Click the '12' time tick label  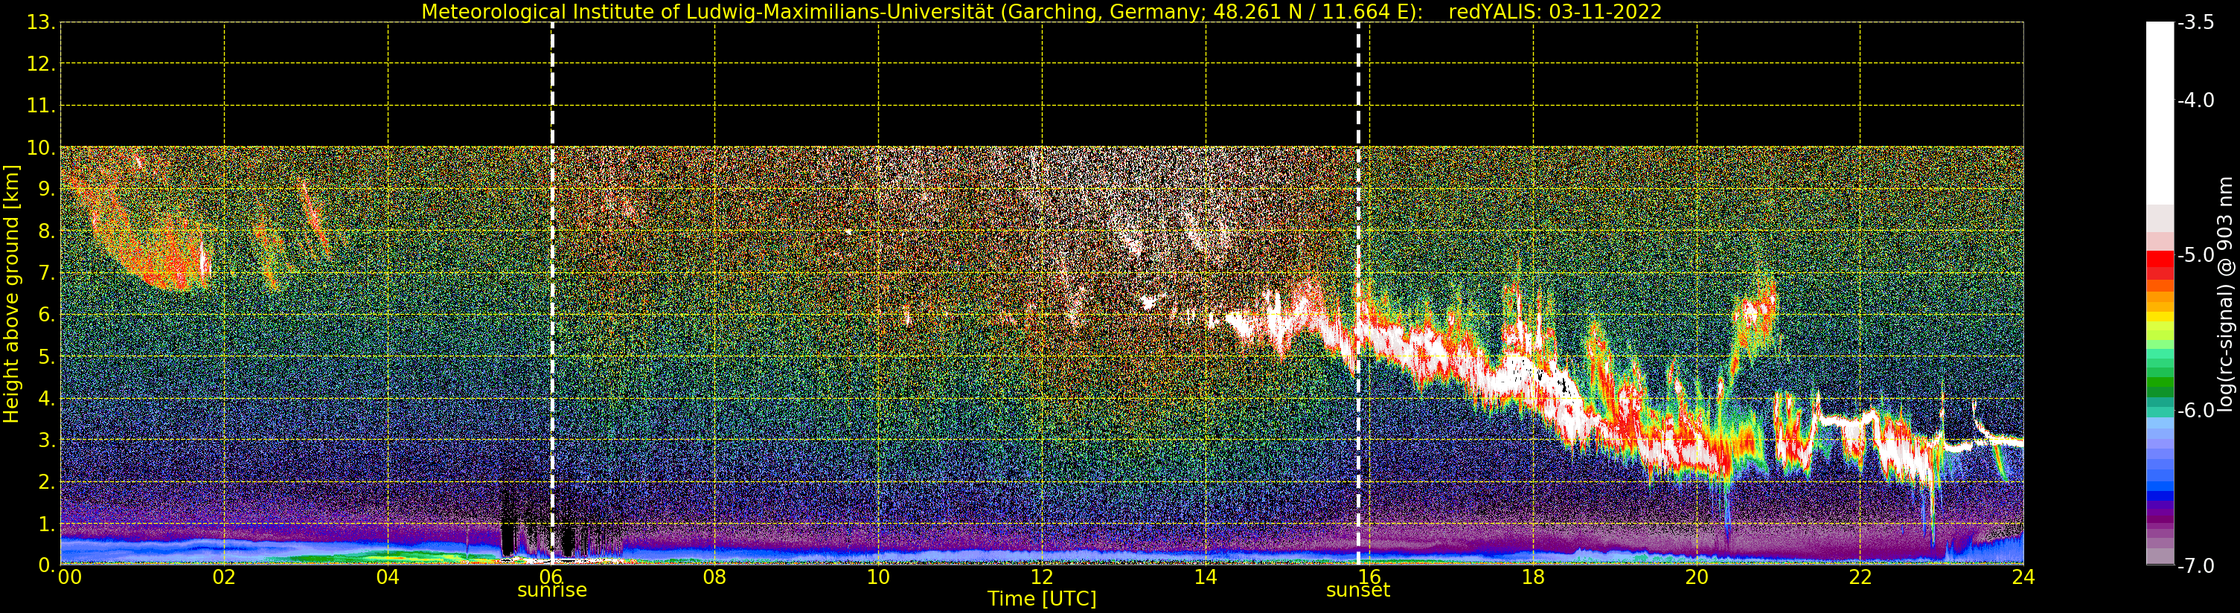pyautogui.click(x=1042, y=577)
